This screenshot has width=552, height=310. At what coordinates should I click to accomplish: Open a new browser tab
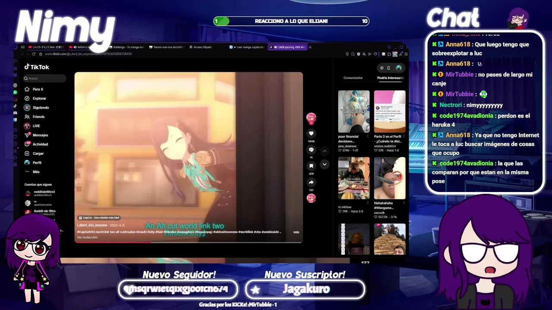click(x=310, y=47)
